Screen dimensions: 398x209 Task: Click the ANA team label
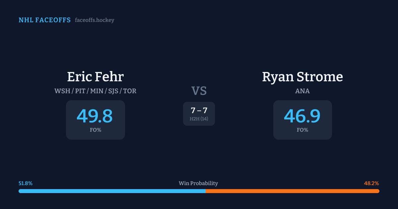tap(302, 91)
